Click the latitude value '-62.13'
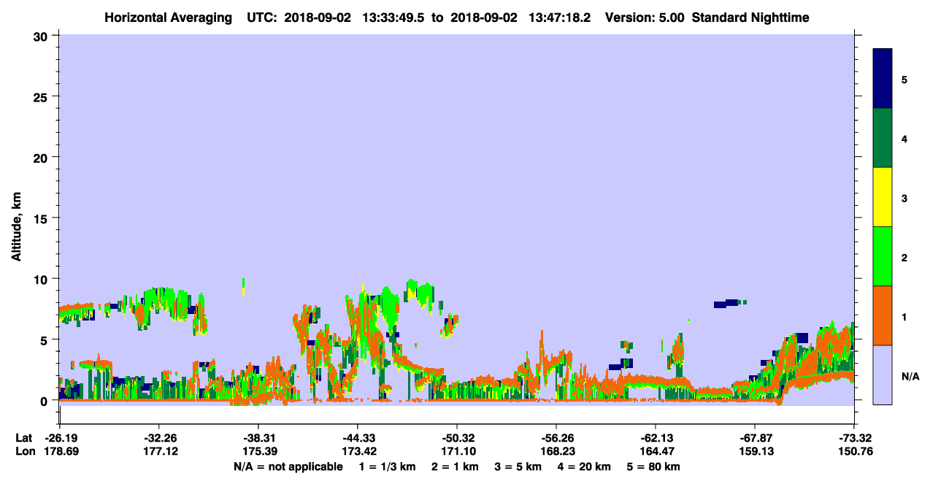 656,438
